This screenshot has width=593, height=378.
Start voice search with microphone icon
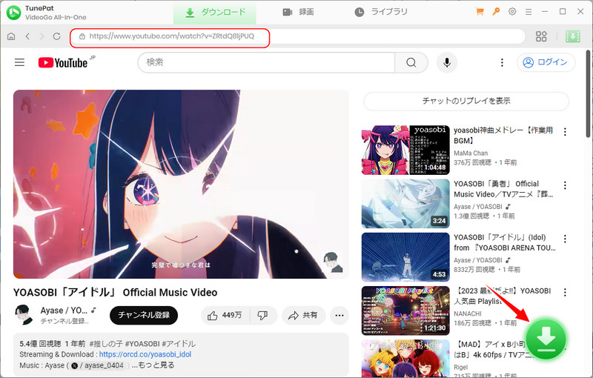coord(447,62)
